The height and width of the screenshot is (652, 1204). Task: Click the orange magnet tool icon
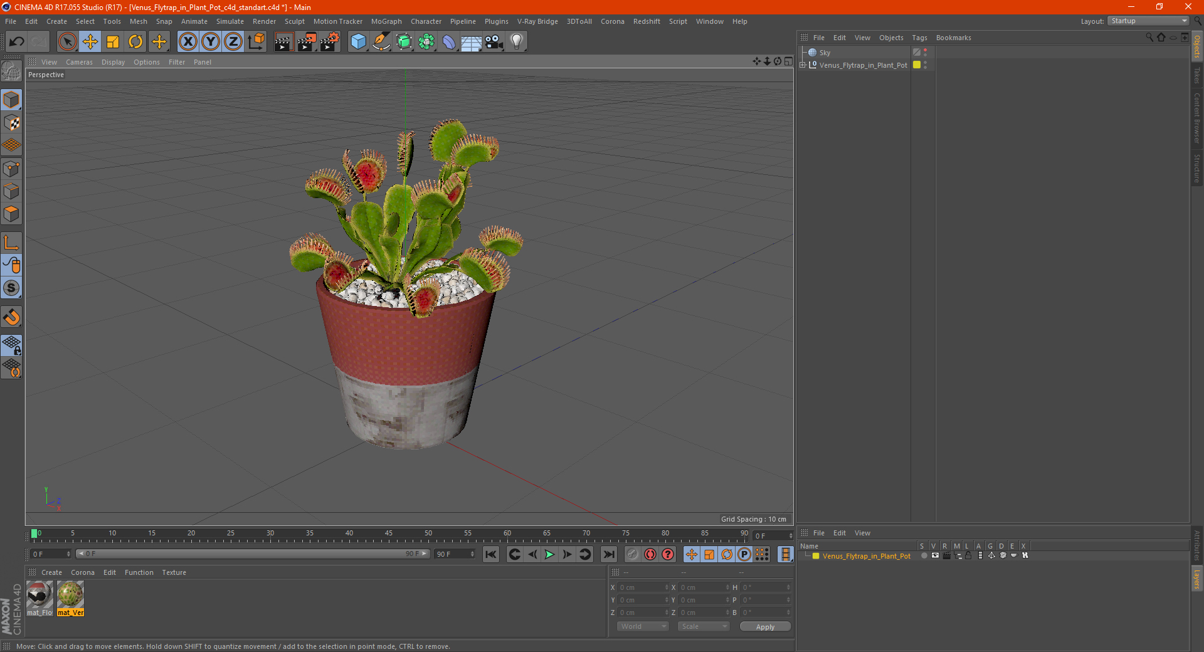pyautogui.click(x=11, y=317)
